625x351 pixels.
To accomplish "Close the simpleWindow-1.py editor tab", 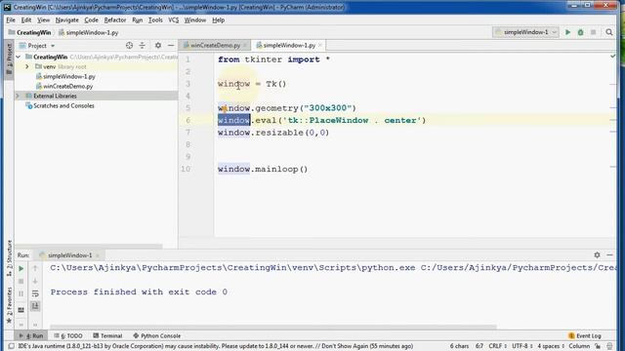I will pos(319,46).
